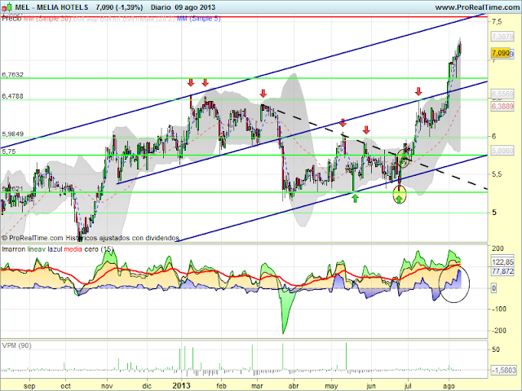Select the red media indicator label
522x391 pixels.
[x=73, y=249]
